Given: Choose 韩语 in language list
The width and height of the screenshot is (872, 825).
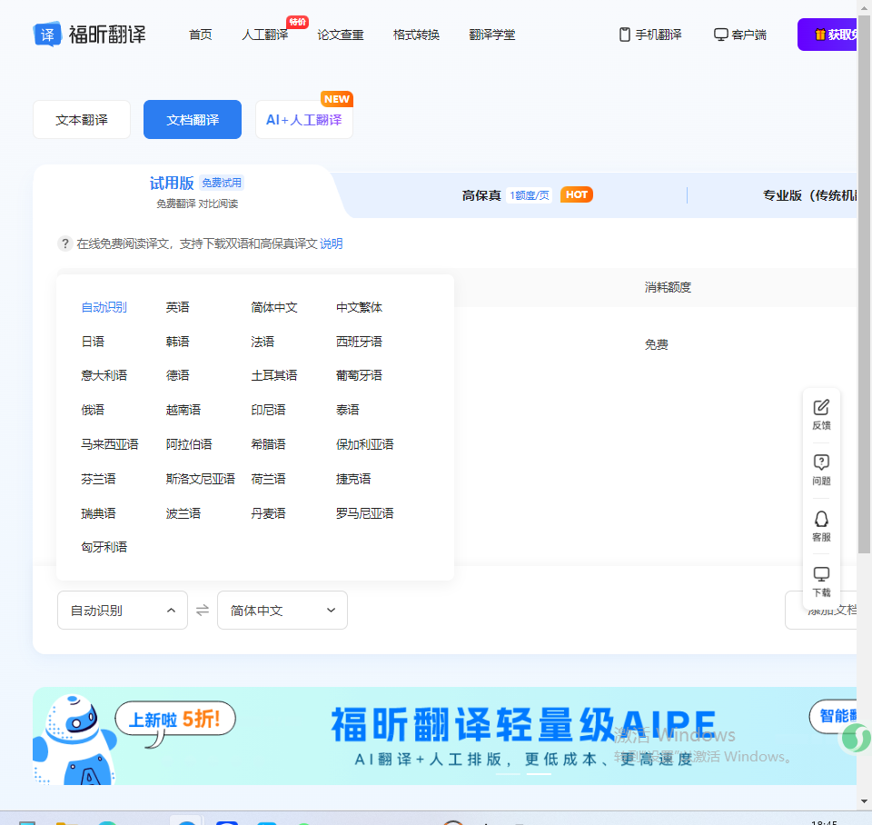Looking at the screenshot, I should click(177, 342).
